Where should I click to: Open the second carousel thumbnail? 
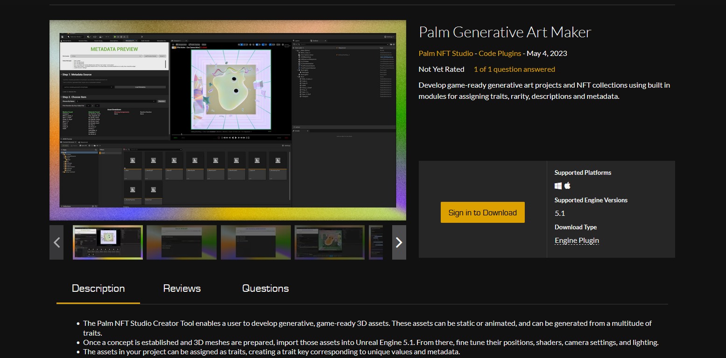pyautogui.click(x=182, y=242)
